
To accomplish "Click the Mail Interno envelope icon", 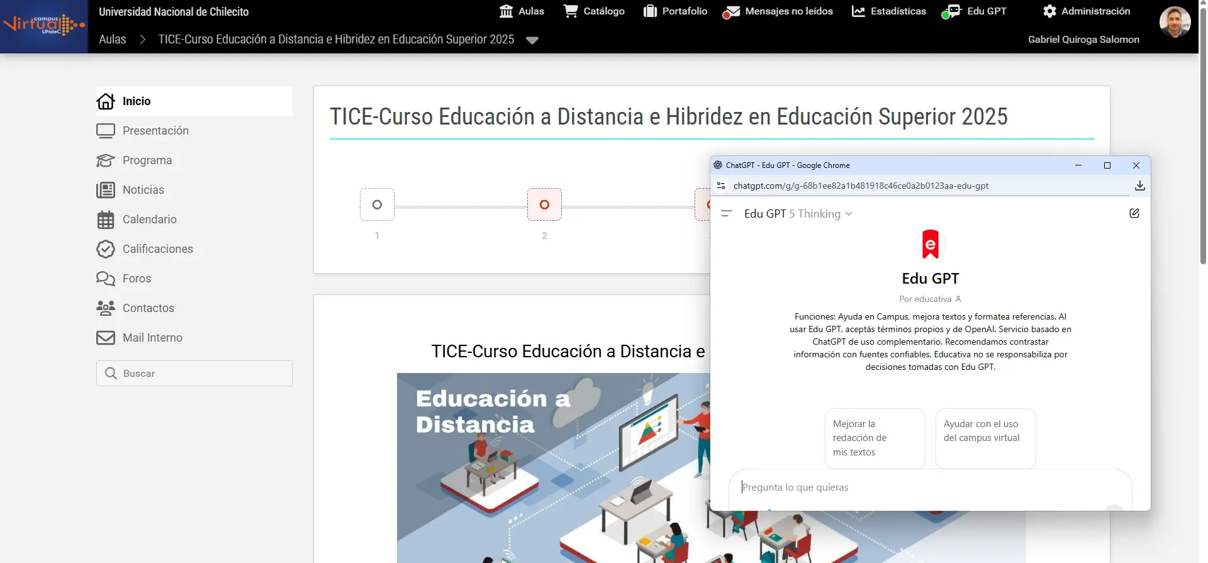I will pyautogui.click(x=106, y=338).
